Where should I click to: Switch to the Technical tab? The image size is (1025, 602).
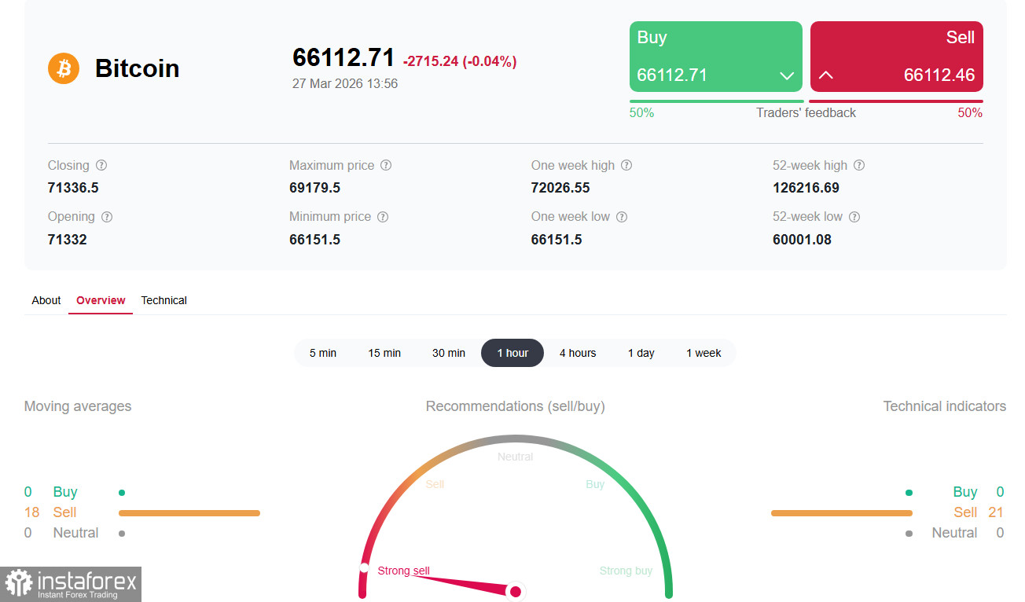click(163, 300)
